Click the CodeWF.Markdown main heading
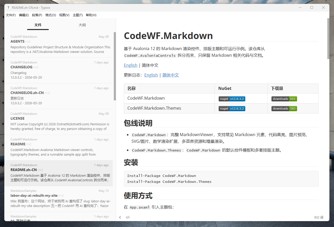The height and width of the screenshot is (227, 334). coord(168,36)
